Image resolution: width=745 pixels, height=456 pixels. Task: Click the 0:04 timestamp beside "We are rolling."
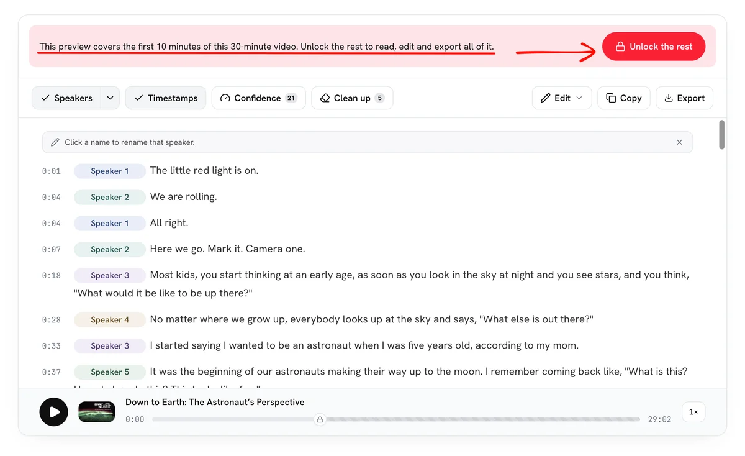[52, 197]
